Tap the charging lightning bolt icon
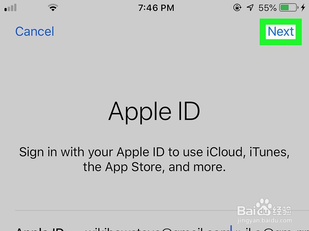This screenshot has height=231, width=309. (303, 8)
